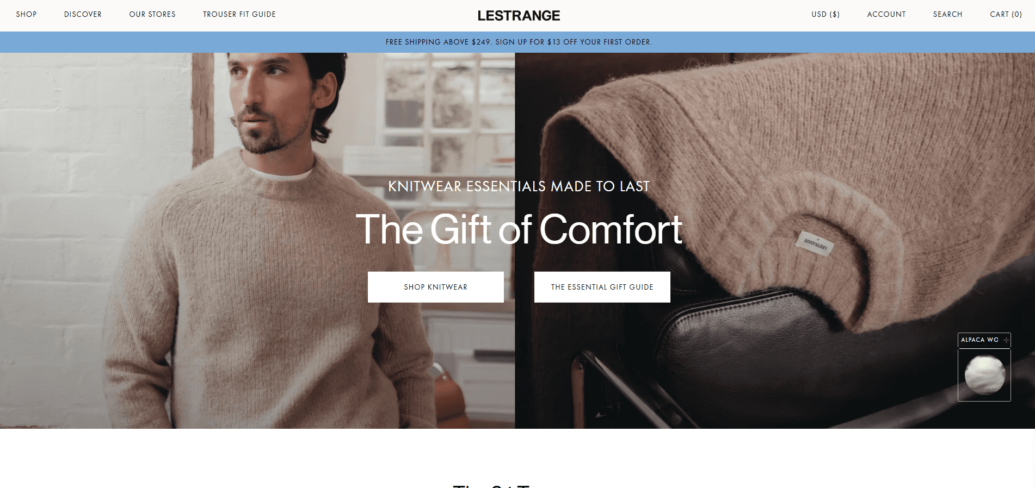Click the free shipping announcement banner
The height and width of the screenshot is (488, 1035).
[x=517, y=42]
